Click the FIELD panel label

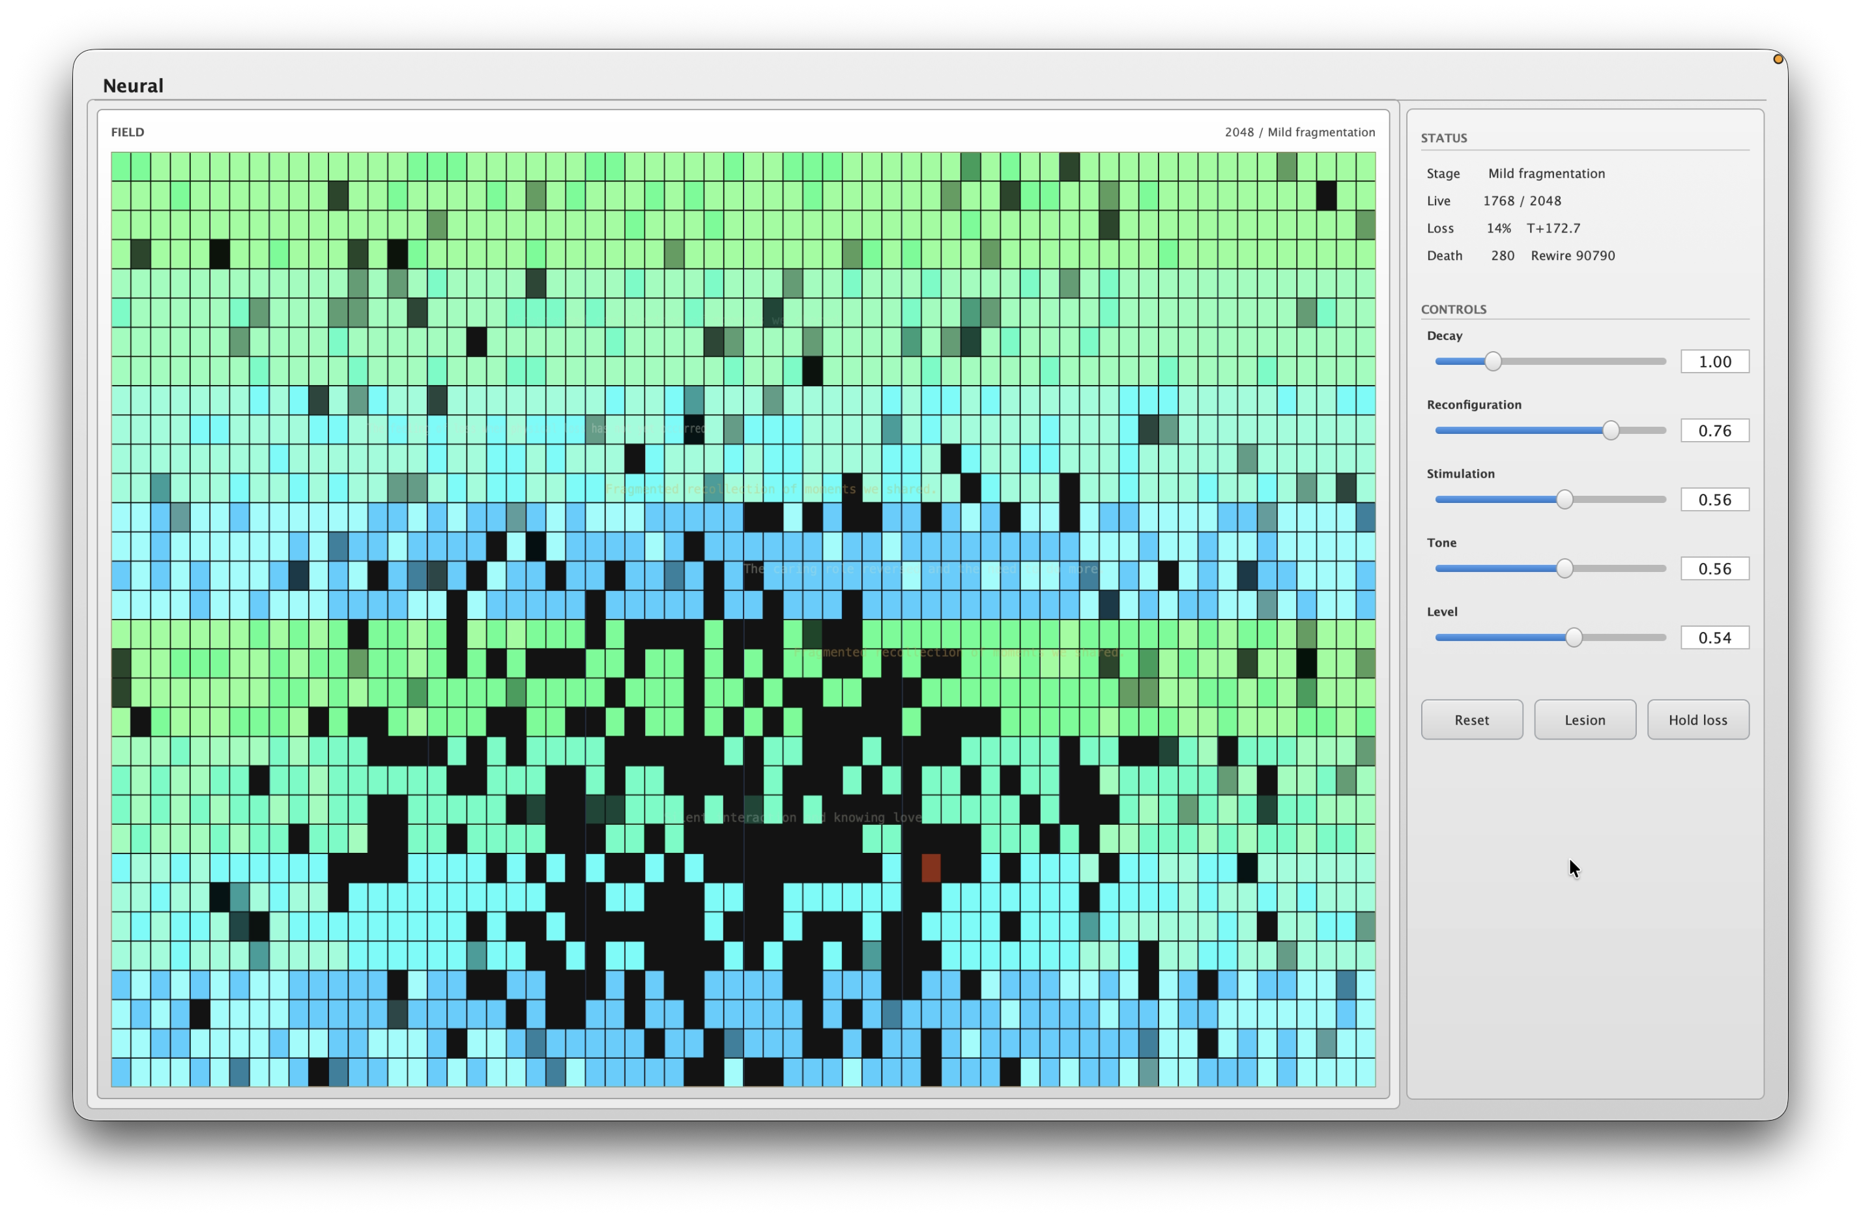128,132
